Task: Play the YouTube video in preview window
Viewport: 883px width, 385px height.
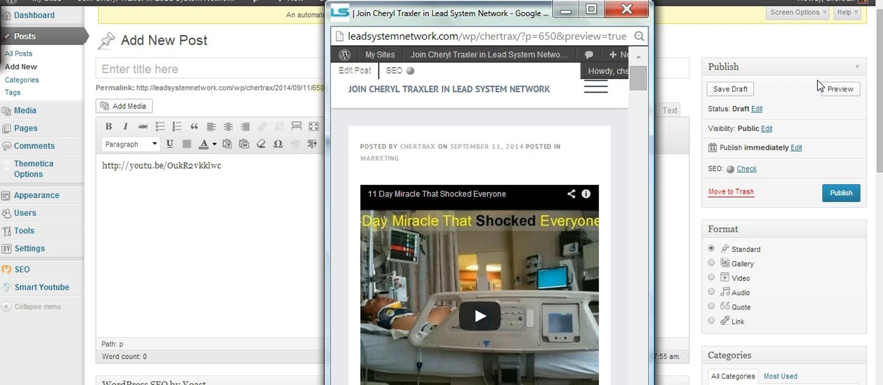Action: (x=480, y=316)
